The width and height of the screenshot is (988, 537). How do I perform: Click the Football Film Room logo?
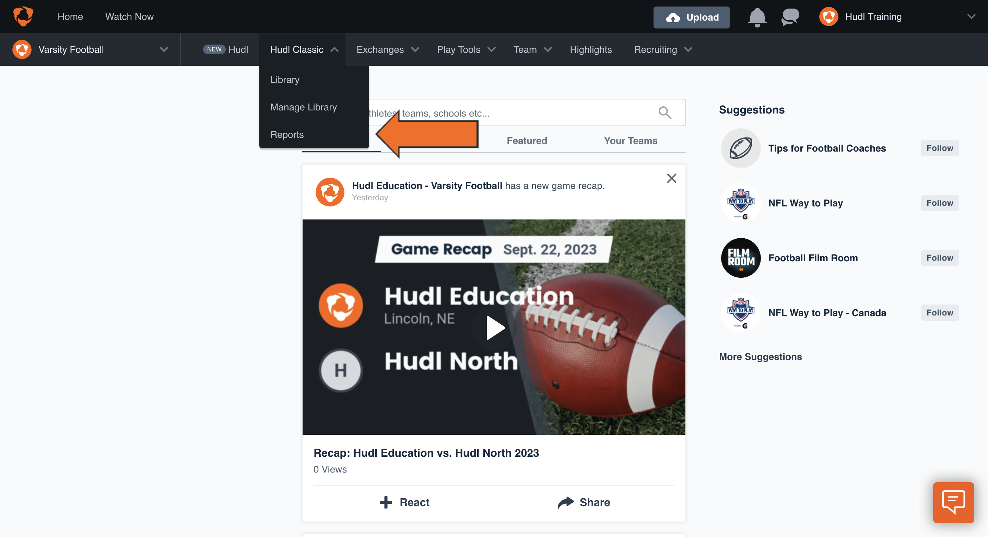(741, 258)
